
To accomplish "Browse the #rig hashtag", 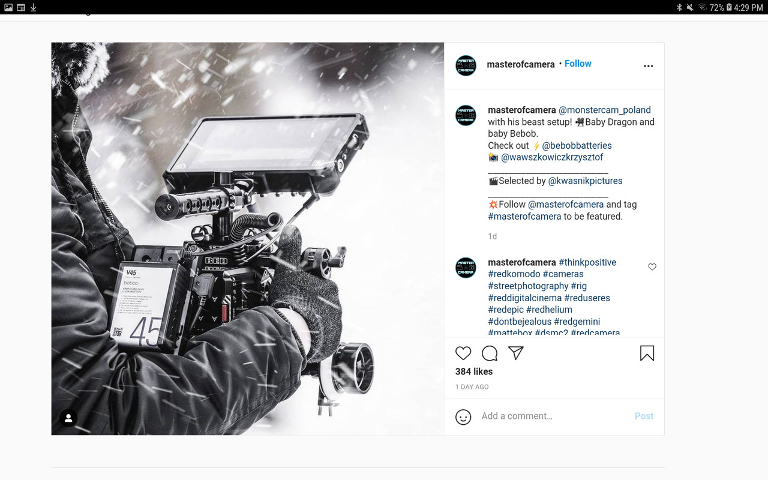I will tap(579, 286).
